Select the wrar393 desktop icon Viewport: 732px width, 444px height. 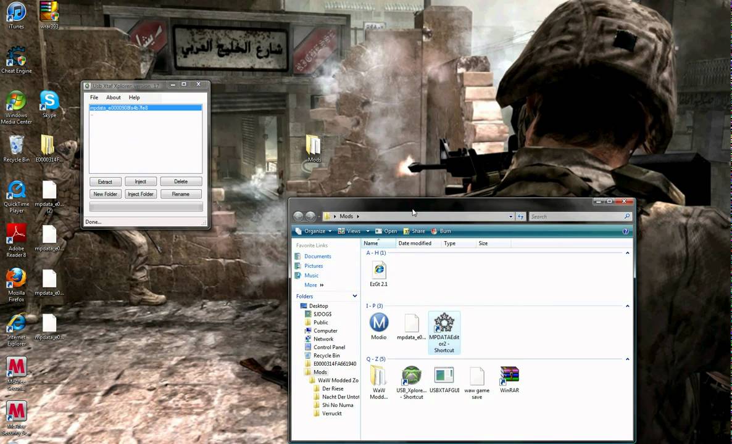(49, 15)
